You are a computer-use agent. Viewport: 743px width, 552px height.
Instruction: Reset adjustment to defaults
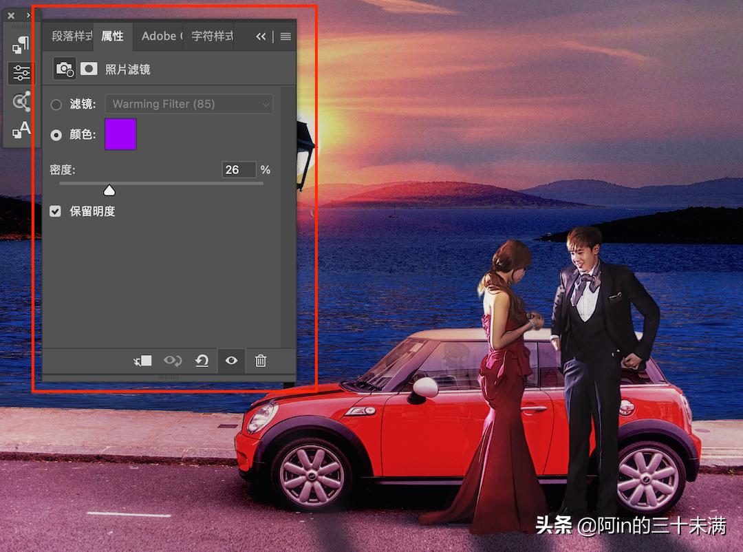pyautogui.click(x=202, y=361)
